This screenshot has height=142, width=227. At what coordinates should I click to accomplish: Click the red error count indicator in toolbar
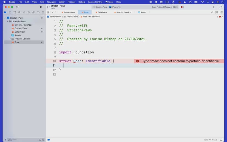pos(182,7)
